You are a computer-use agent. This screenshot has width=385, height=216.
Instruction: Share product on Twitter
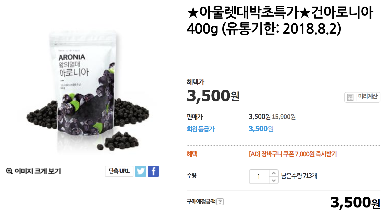[141, 171]
